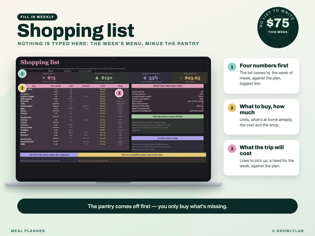Screen dimensions: 315x236
Task: Click the ring icon beside $23.65
Action: click(x=181, y=78)
